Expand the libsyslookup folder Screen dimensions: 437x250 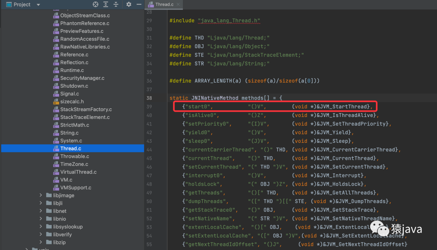(x=41, y=227)
